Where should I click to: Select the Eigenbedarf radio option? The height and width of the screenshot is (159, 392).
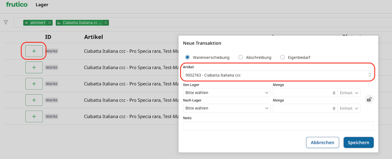pos(283,57)
